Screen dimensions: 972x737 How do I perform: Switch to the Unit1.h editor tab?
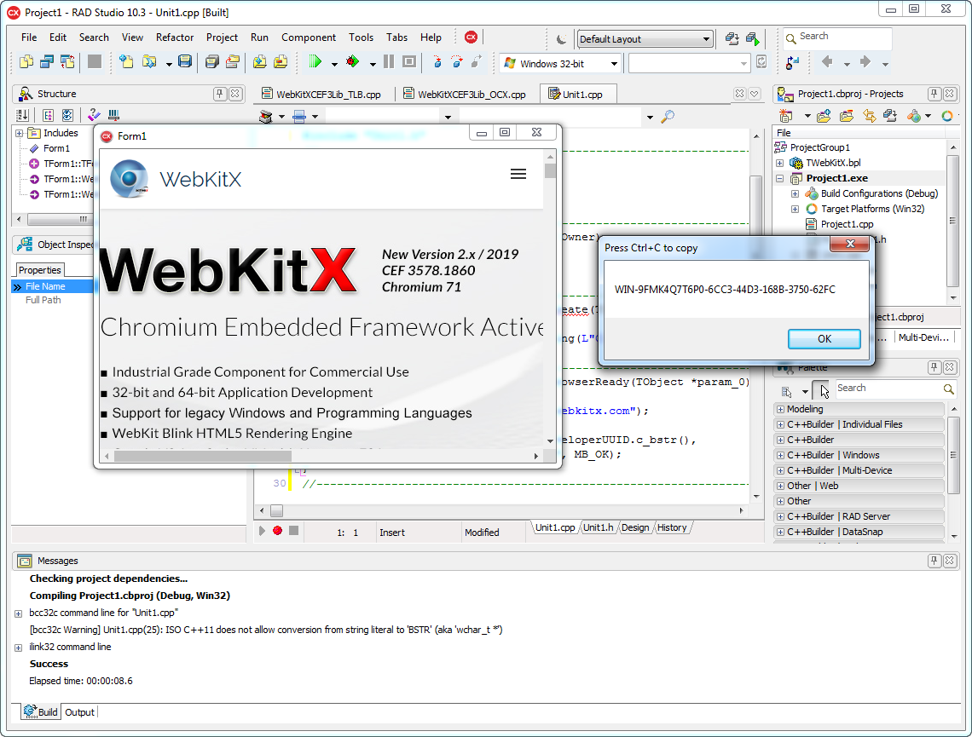point(599,527)
